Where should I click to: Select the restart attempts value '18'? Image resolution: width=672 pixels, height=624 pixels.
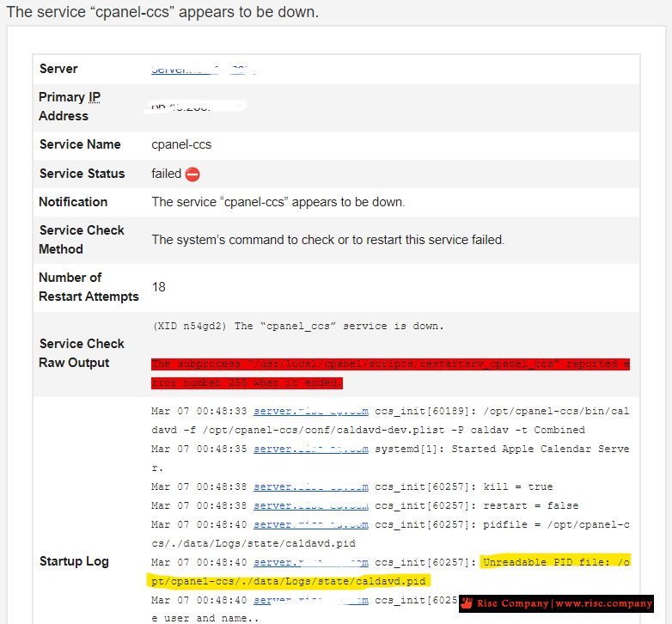click(x=159, y=287)
